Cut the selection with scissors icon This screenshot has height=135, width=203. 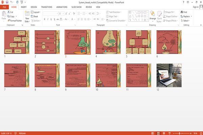point(10,12)
